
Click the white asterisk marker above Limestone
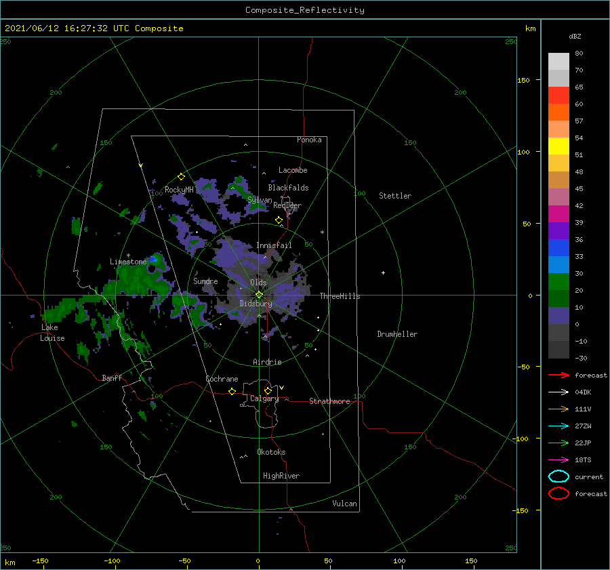click(x=128, y=256)
